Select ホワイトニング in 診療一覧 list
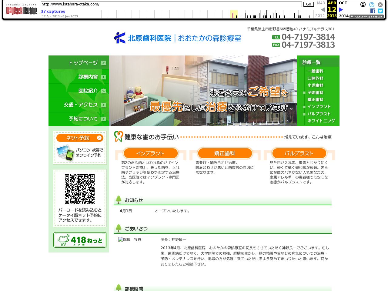This screenshot has width=388, height=291. point(321,121)
